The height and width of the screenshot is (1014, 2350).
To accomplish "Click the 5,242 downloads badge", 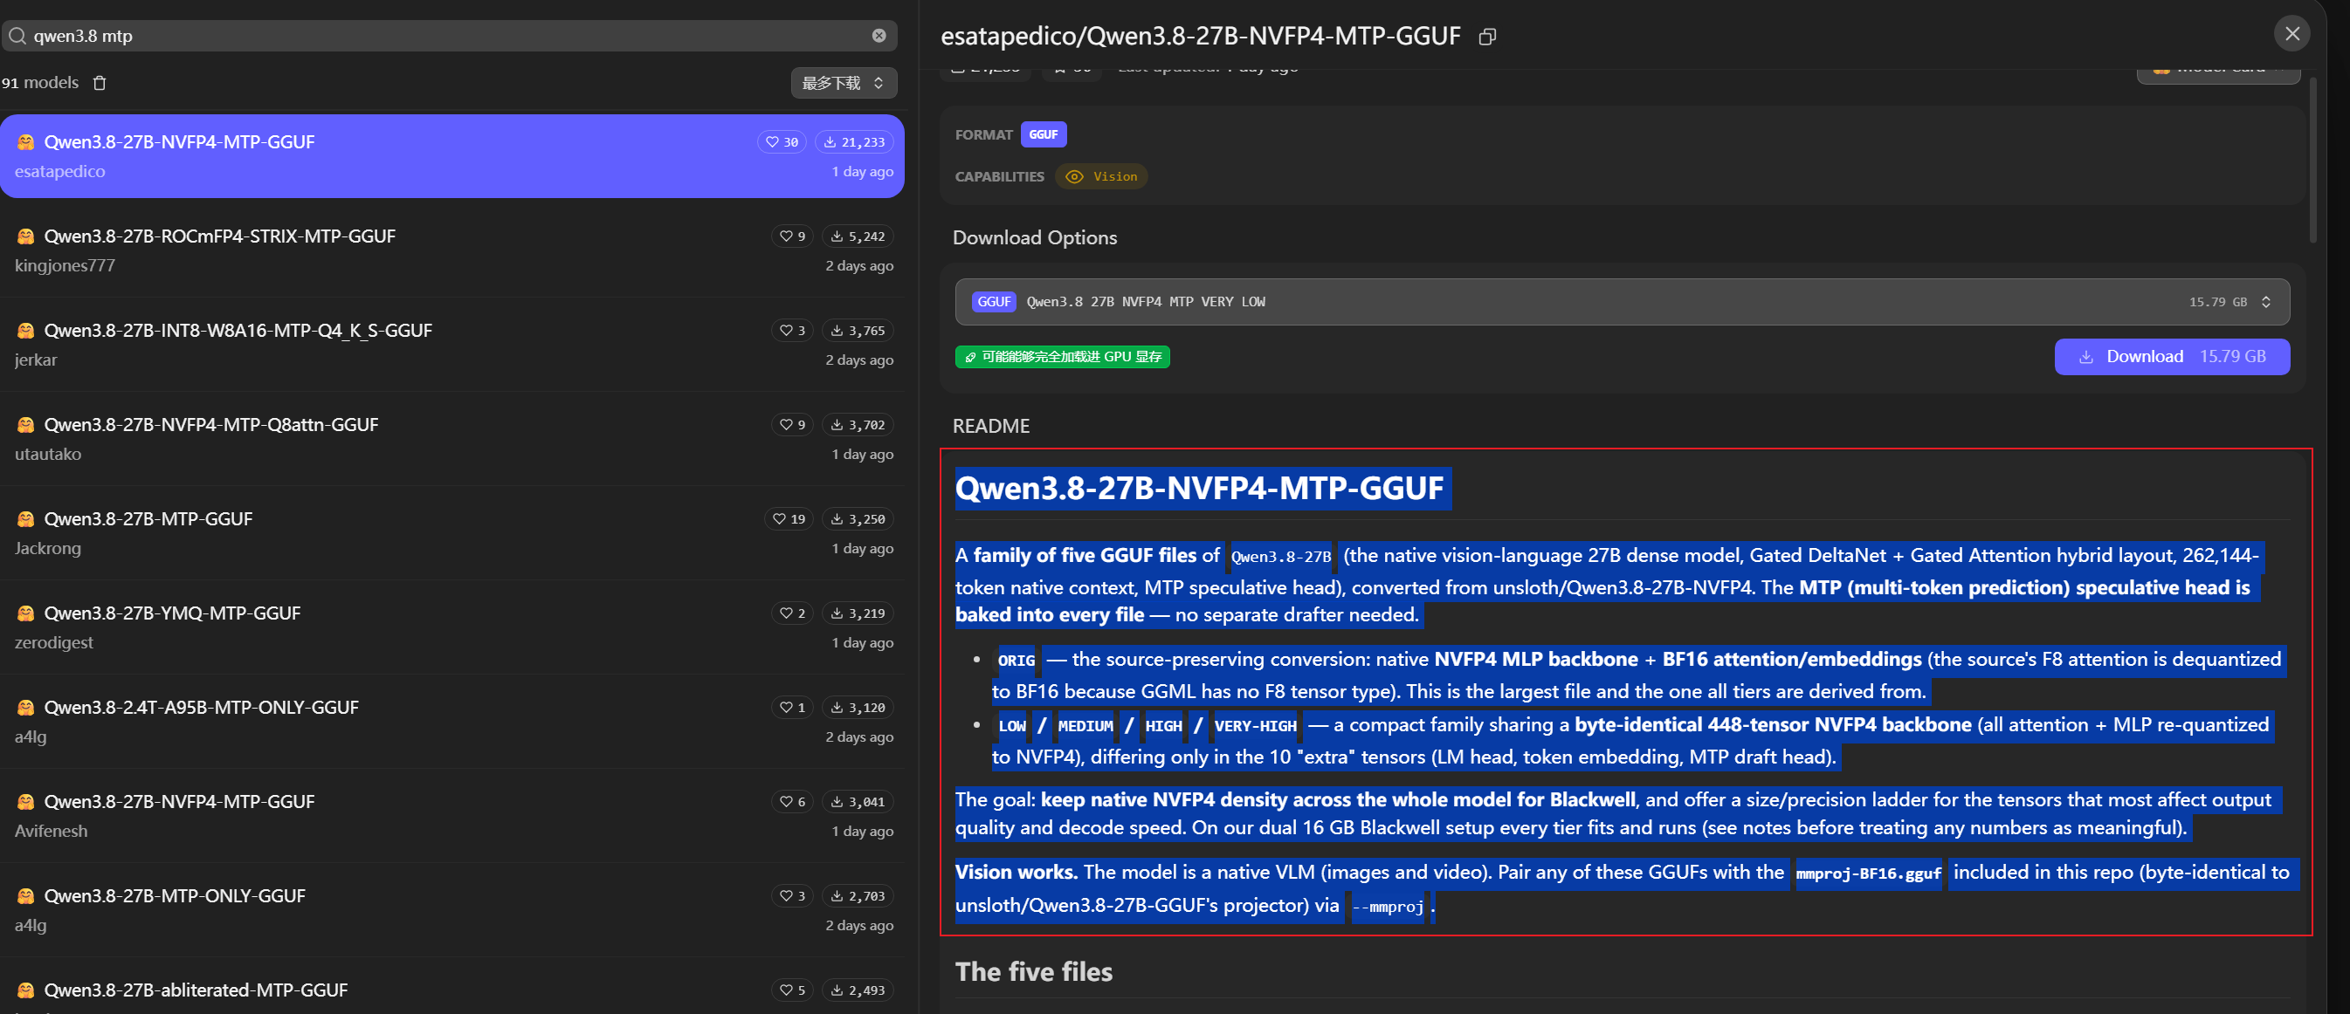I will click(858, 236).
